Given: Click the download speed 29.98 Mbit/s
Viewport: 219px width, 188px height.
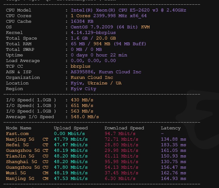Looking at the screenshot, I should pyautogui.click(x=121, y=150).
